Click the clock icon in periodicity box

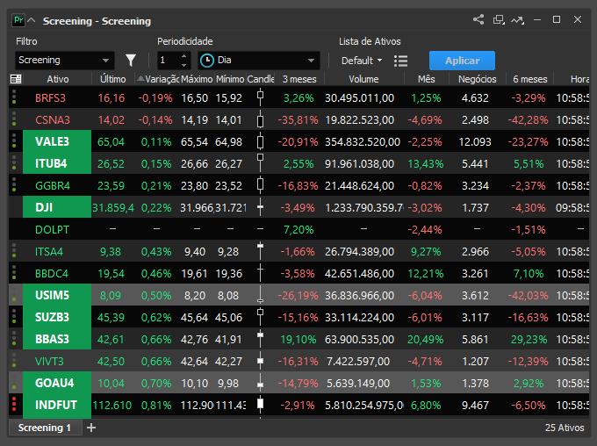coord(207,61)
